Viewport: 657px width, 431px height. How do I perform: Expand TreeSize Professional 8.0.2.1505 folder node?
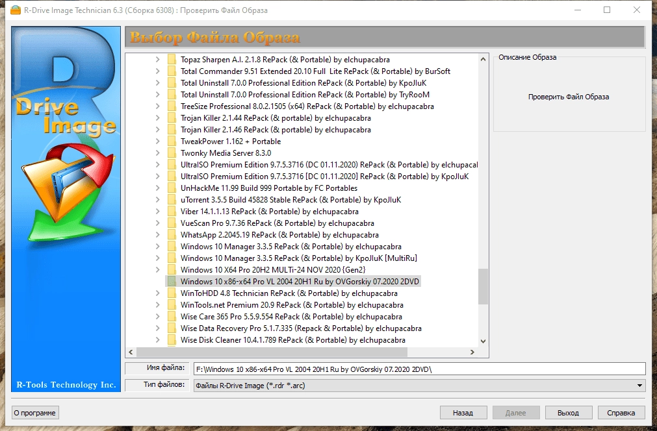(x=157, y=106)
